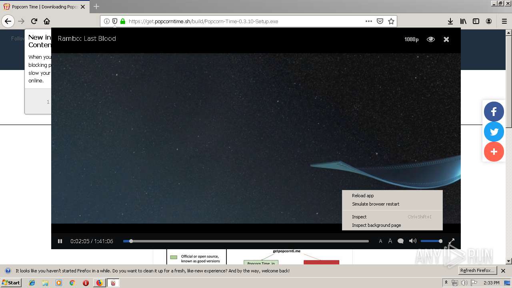512x288 pixels.
Task: Open Firefox downloads panel
Action: [x=450, y=21]
